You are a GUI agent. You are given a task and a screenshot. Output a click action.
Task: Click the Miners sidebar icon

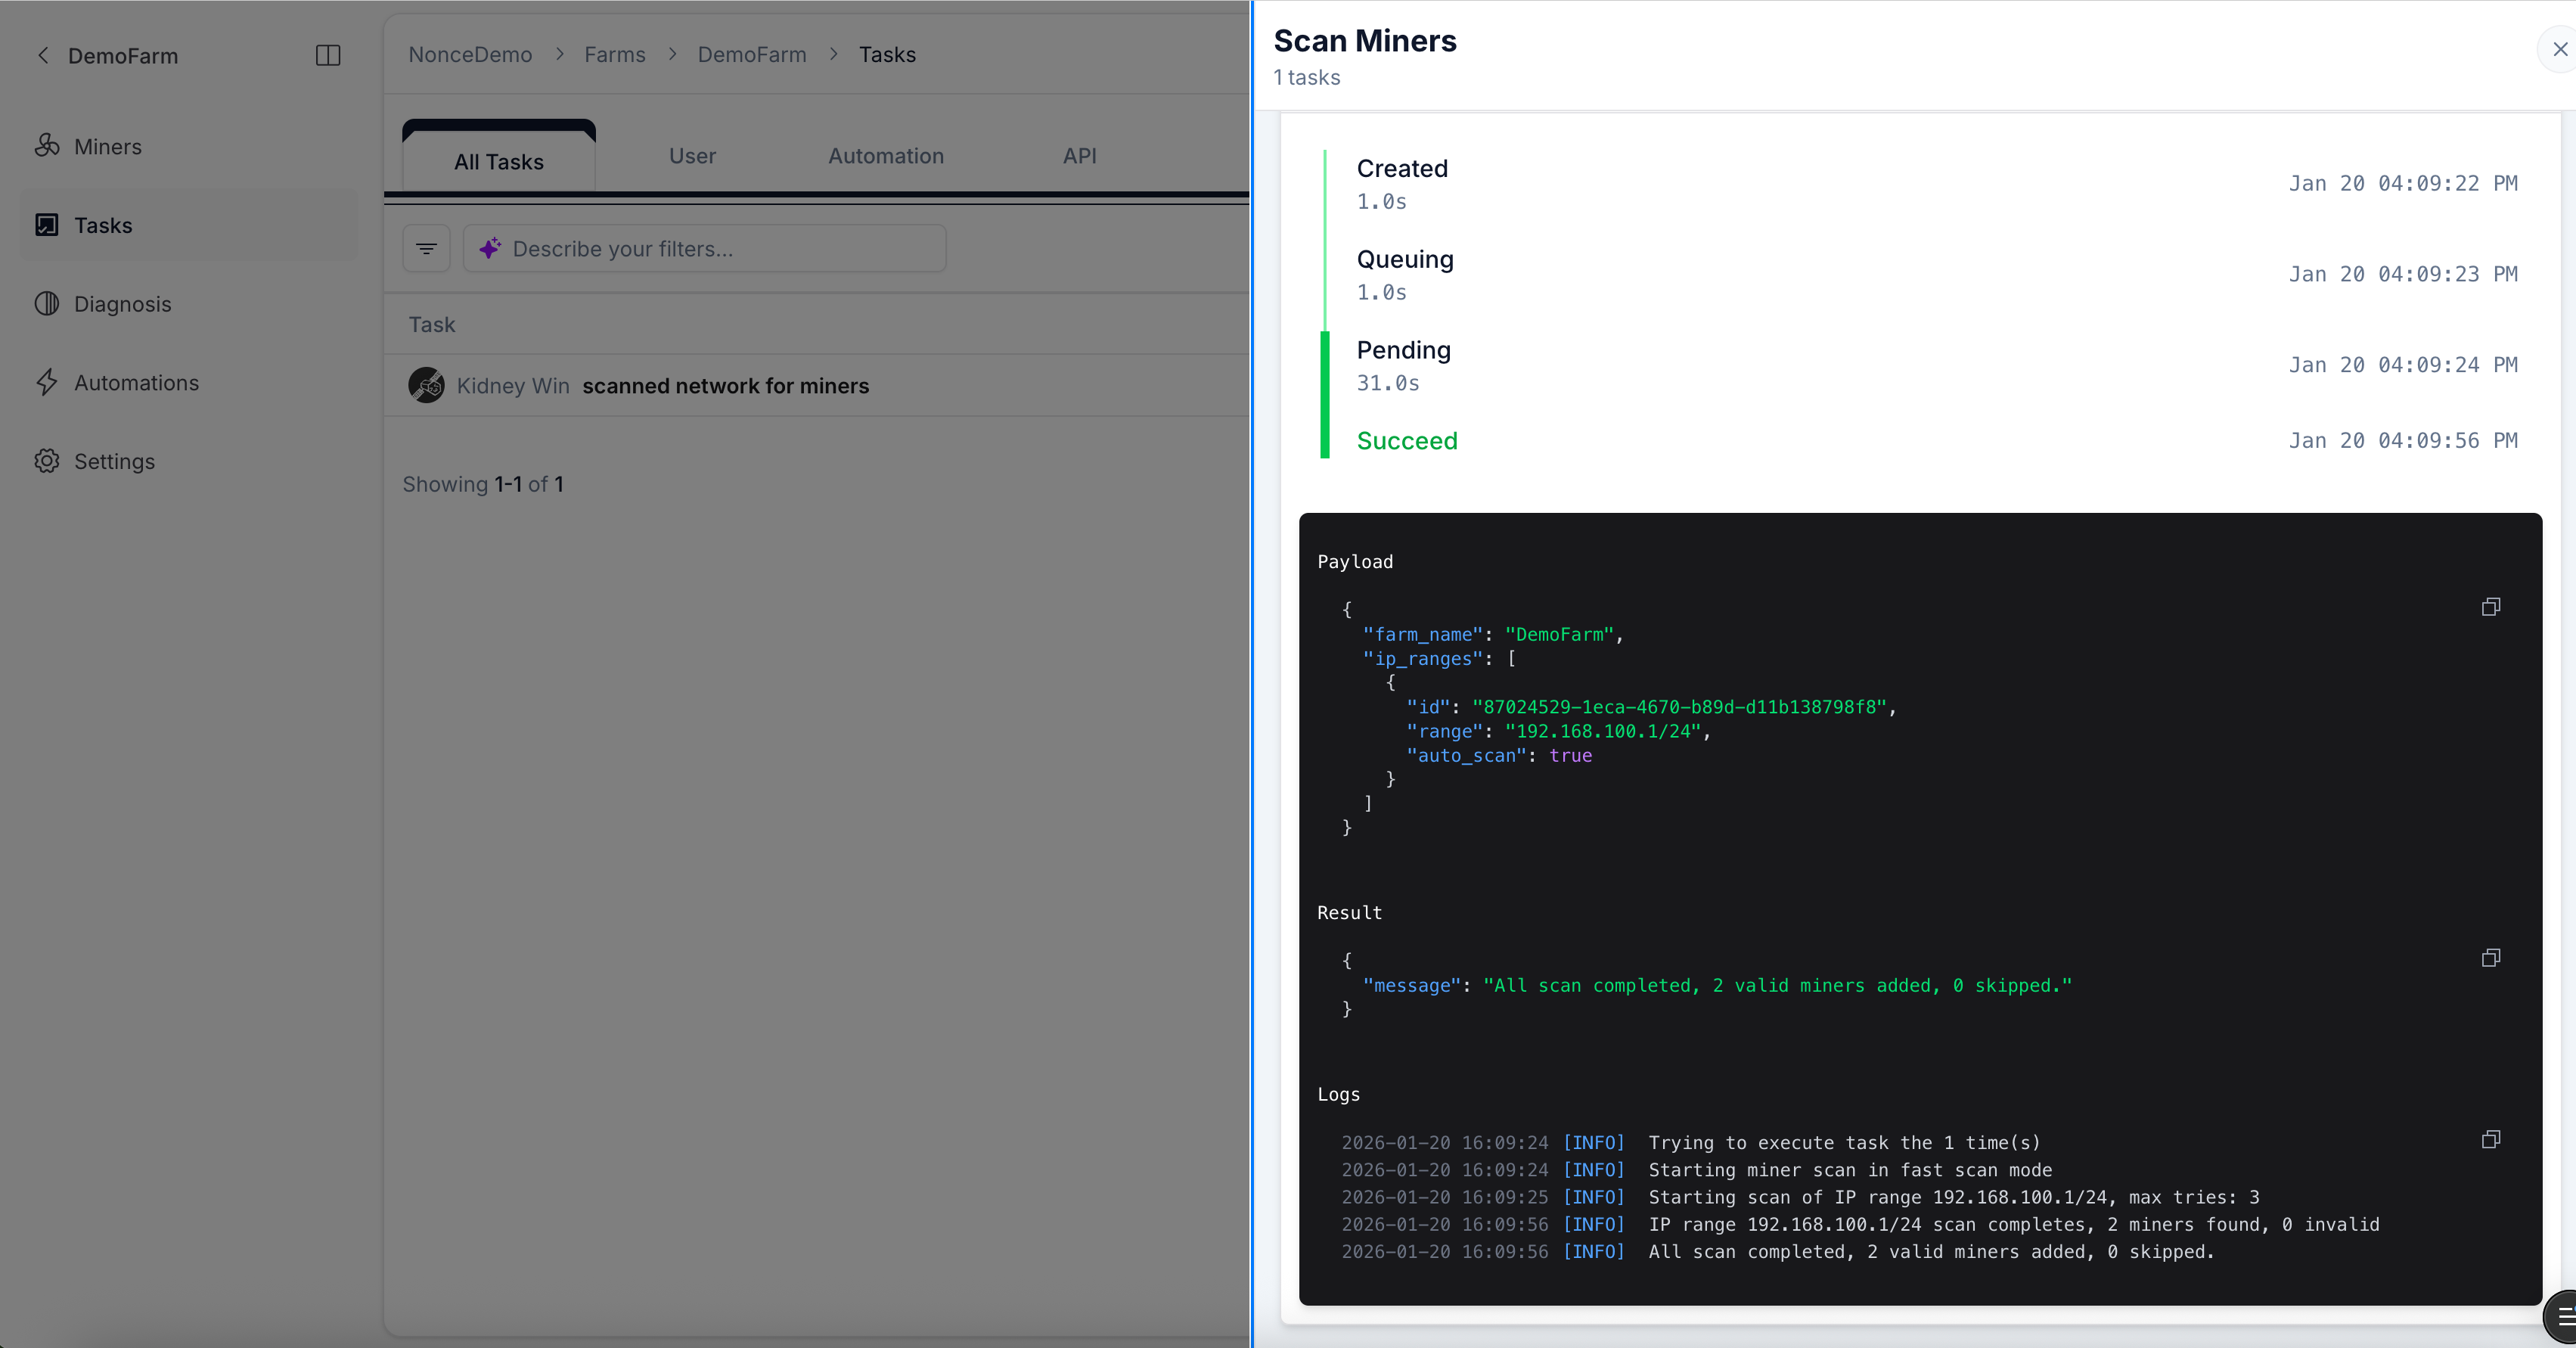point(47,146)
